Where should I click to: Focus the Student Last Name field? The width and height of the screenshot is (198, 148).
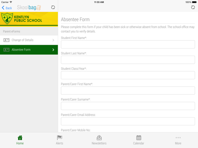click(x=128, y=60)
